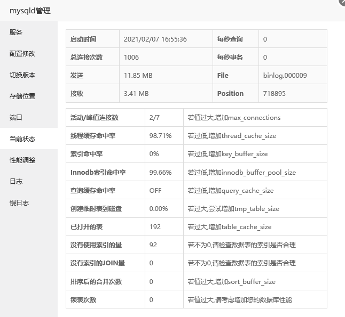The image size is (345, 317).
Task: Click the 总连接次数 label
Action: coord(87,58)
